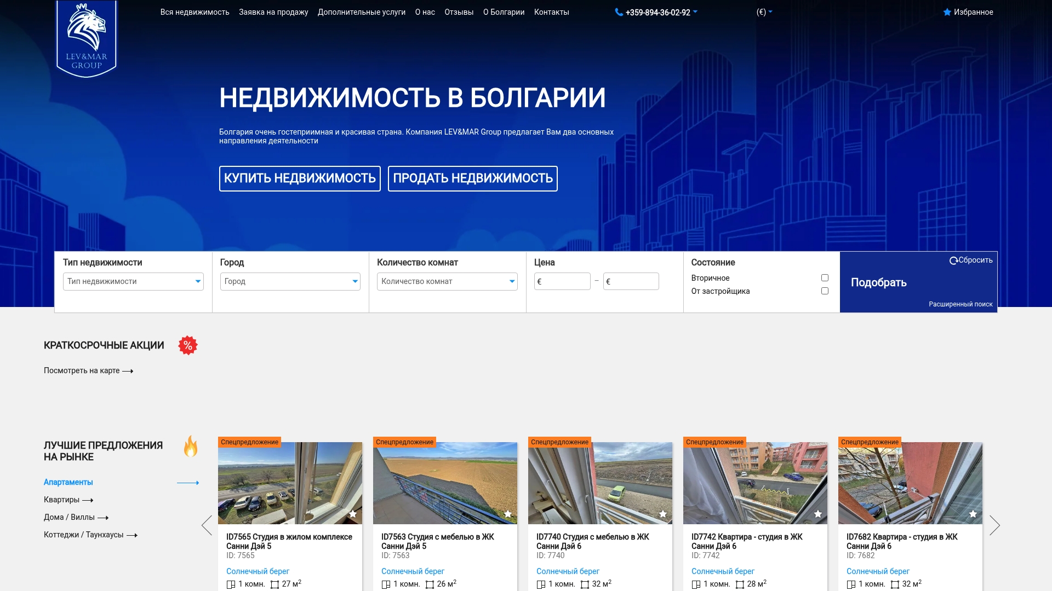1052x591 pixels.
Task: Click the arrow icon next to Посмотреть на карте
Action: tap(128, 371)
